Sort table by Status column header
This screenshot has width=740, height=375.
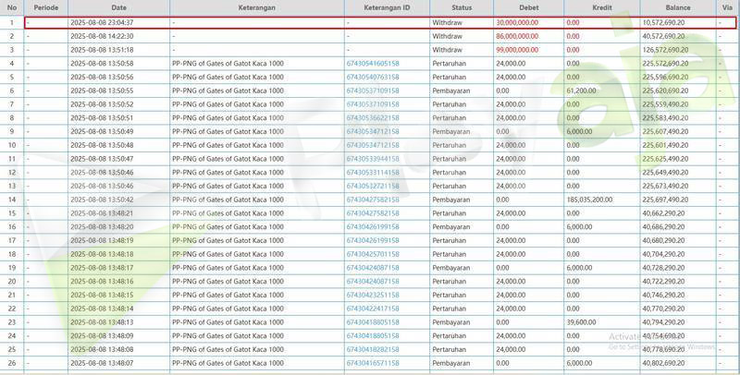(461, 7)
